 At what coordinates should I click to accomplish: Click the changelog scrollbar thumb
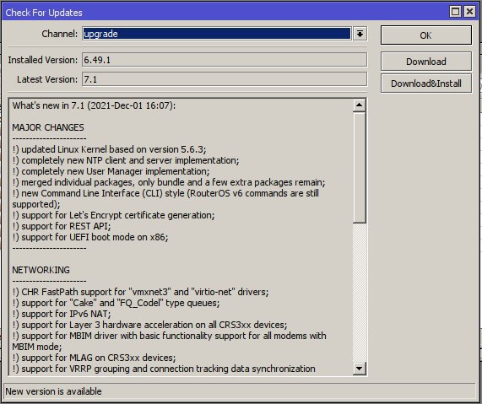[359, 168]
